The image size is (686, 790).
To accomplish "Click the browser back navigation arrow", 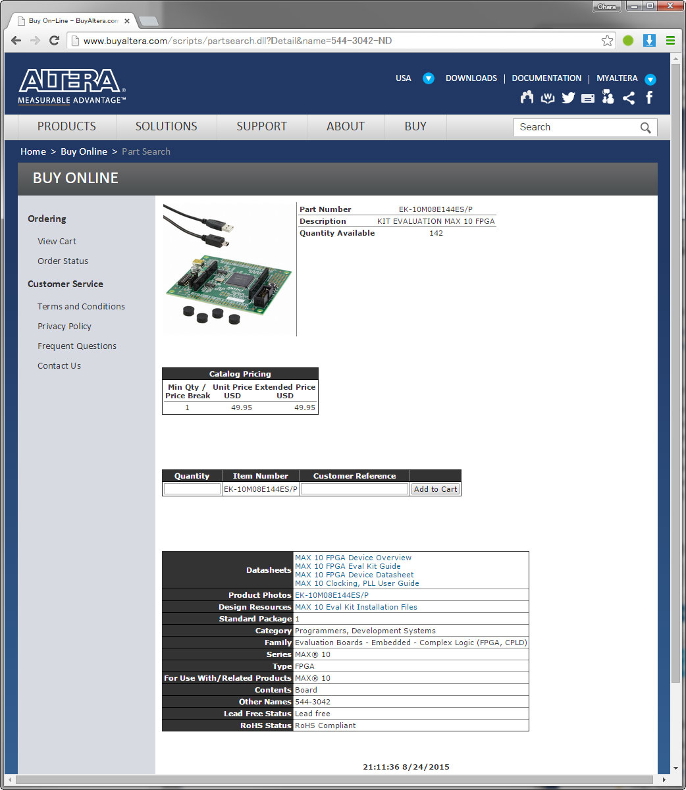I will coord(15,40).
